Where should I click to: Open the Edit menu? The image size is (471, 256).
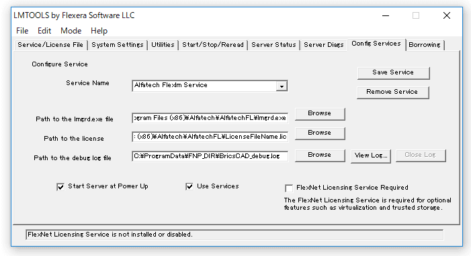(x=44, y=31)
